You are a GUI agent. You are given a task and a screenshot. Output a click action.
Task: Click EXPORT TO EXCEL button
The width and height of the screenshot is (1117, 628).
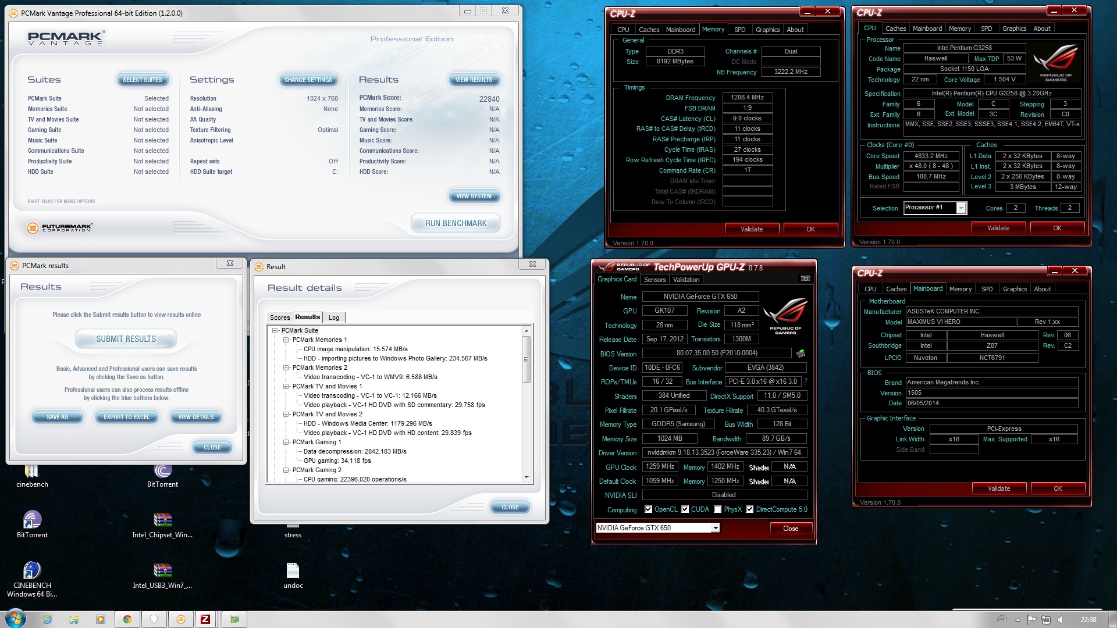(126, 417)
